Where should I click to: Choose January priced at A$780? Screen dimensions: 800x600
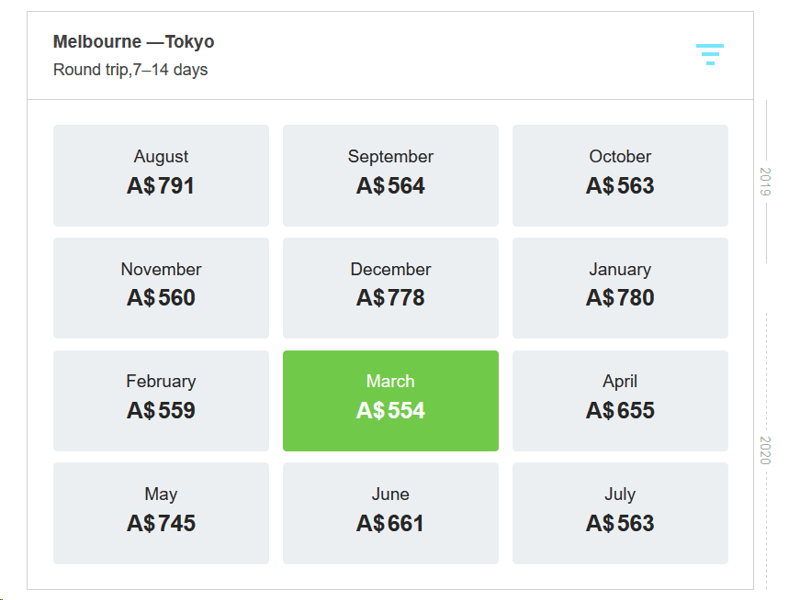[x=620, y=287]
